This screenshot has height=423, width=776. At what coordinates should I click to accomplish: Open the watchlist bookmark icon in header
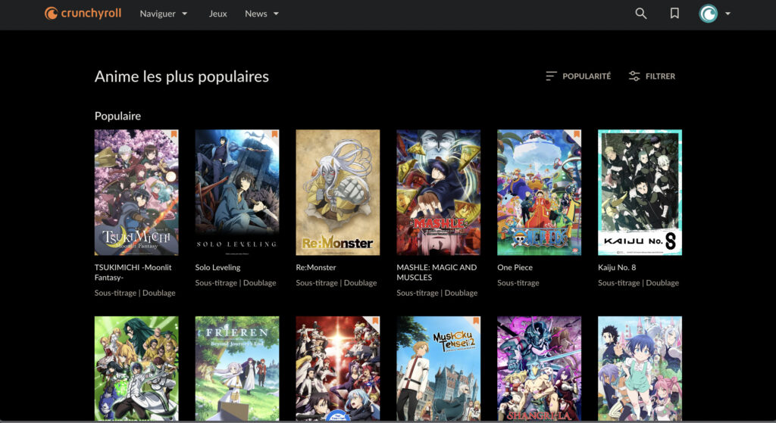click(x=674, y=14)
